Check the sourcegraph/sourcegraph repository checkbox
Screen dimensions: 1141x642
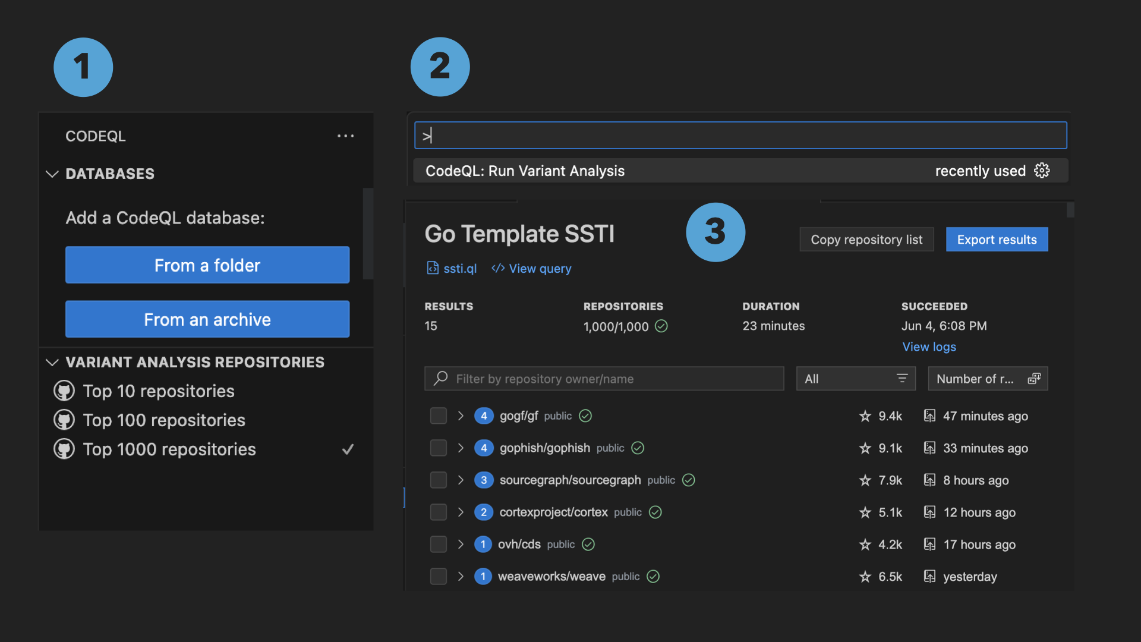tap(438, 480)
